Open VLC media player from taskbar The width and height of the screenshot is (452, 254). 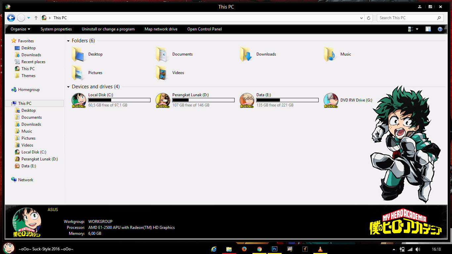[320, 249]
